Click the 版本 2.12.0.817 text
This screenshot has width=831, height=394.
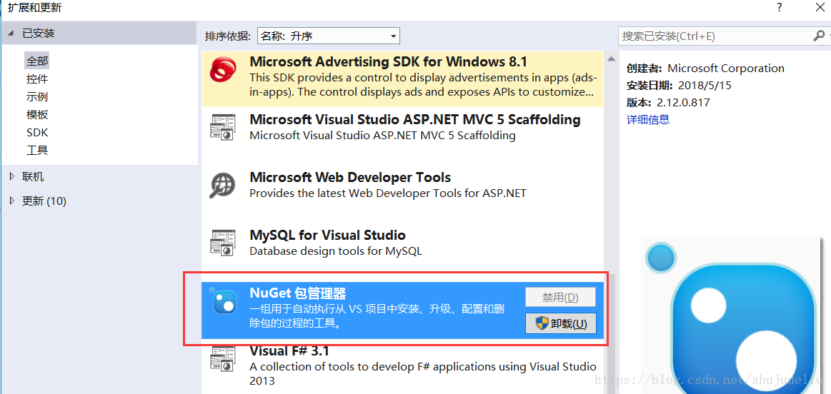click(668, 103)
